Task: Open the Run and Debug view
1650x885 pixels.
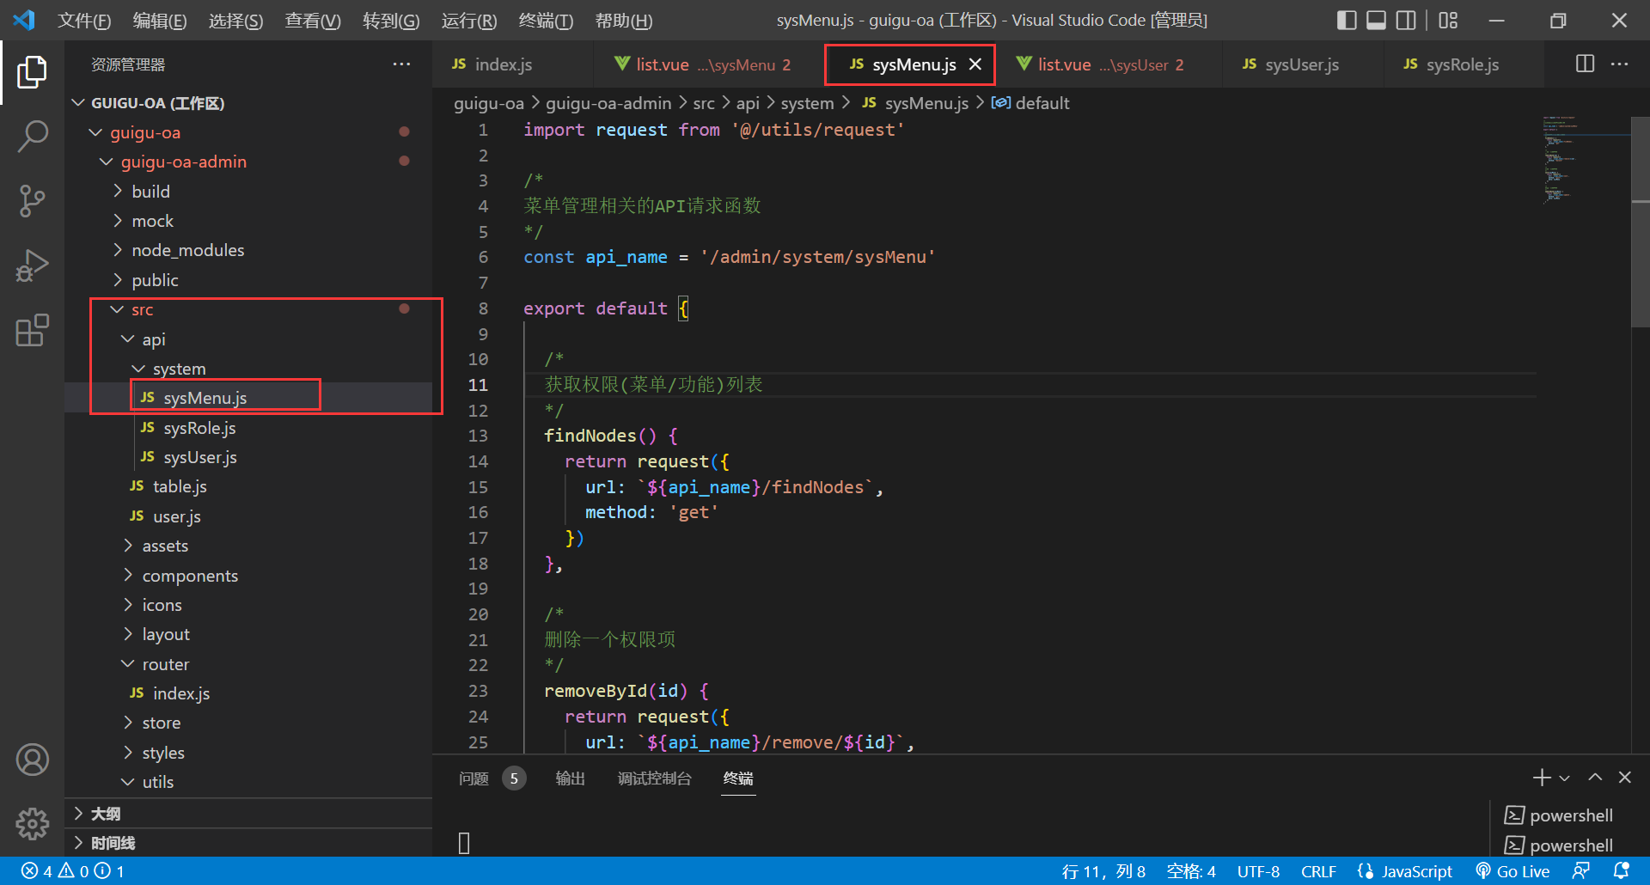Action: 32,265
